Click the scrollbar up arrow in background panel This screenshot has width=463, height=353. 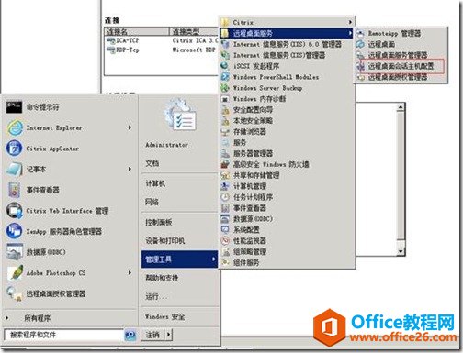point(401,107)
